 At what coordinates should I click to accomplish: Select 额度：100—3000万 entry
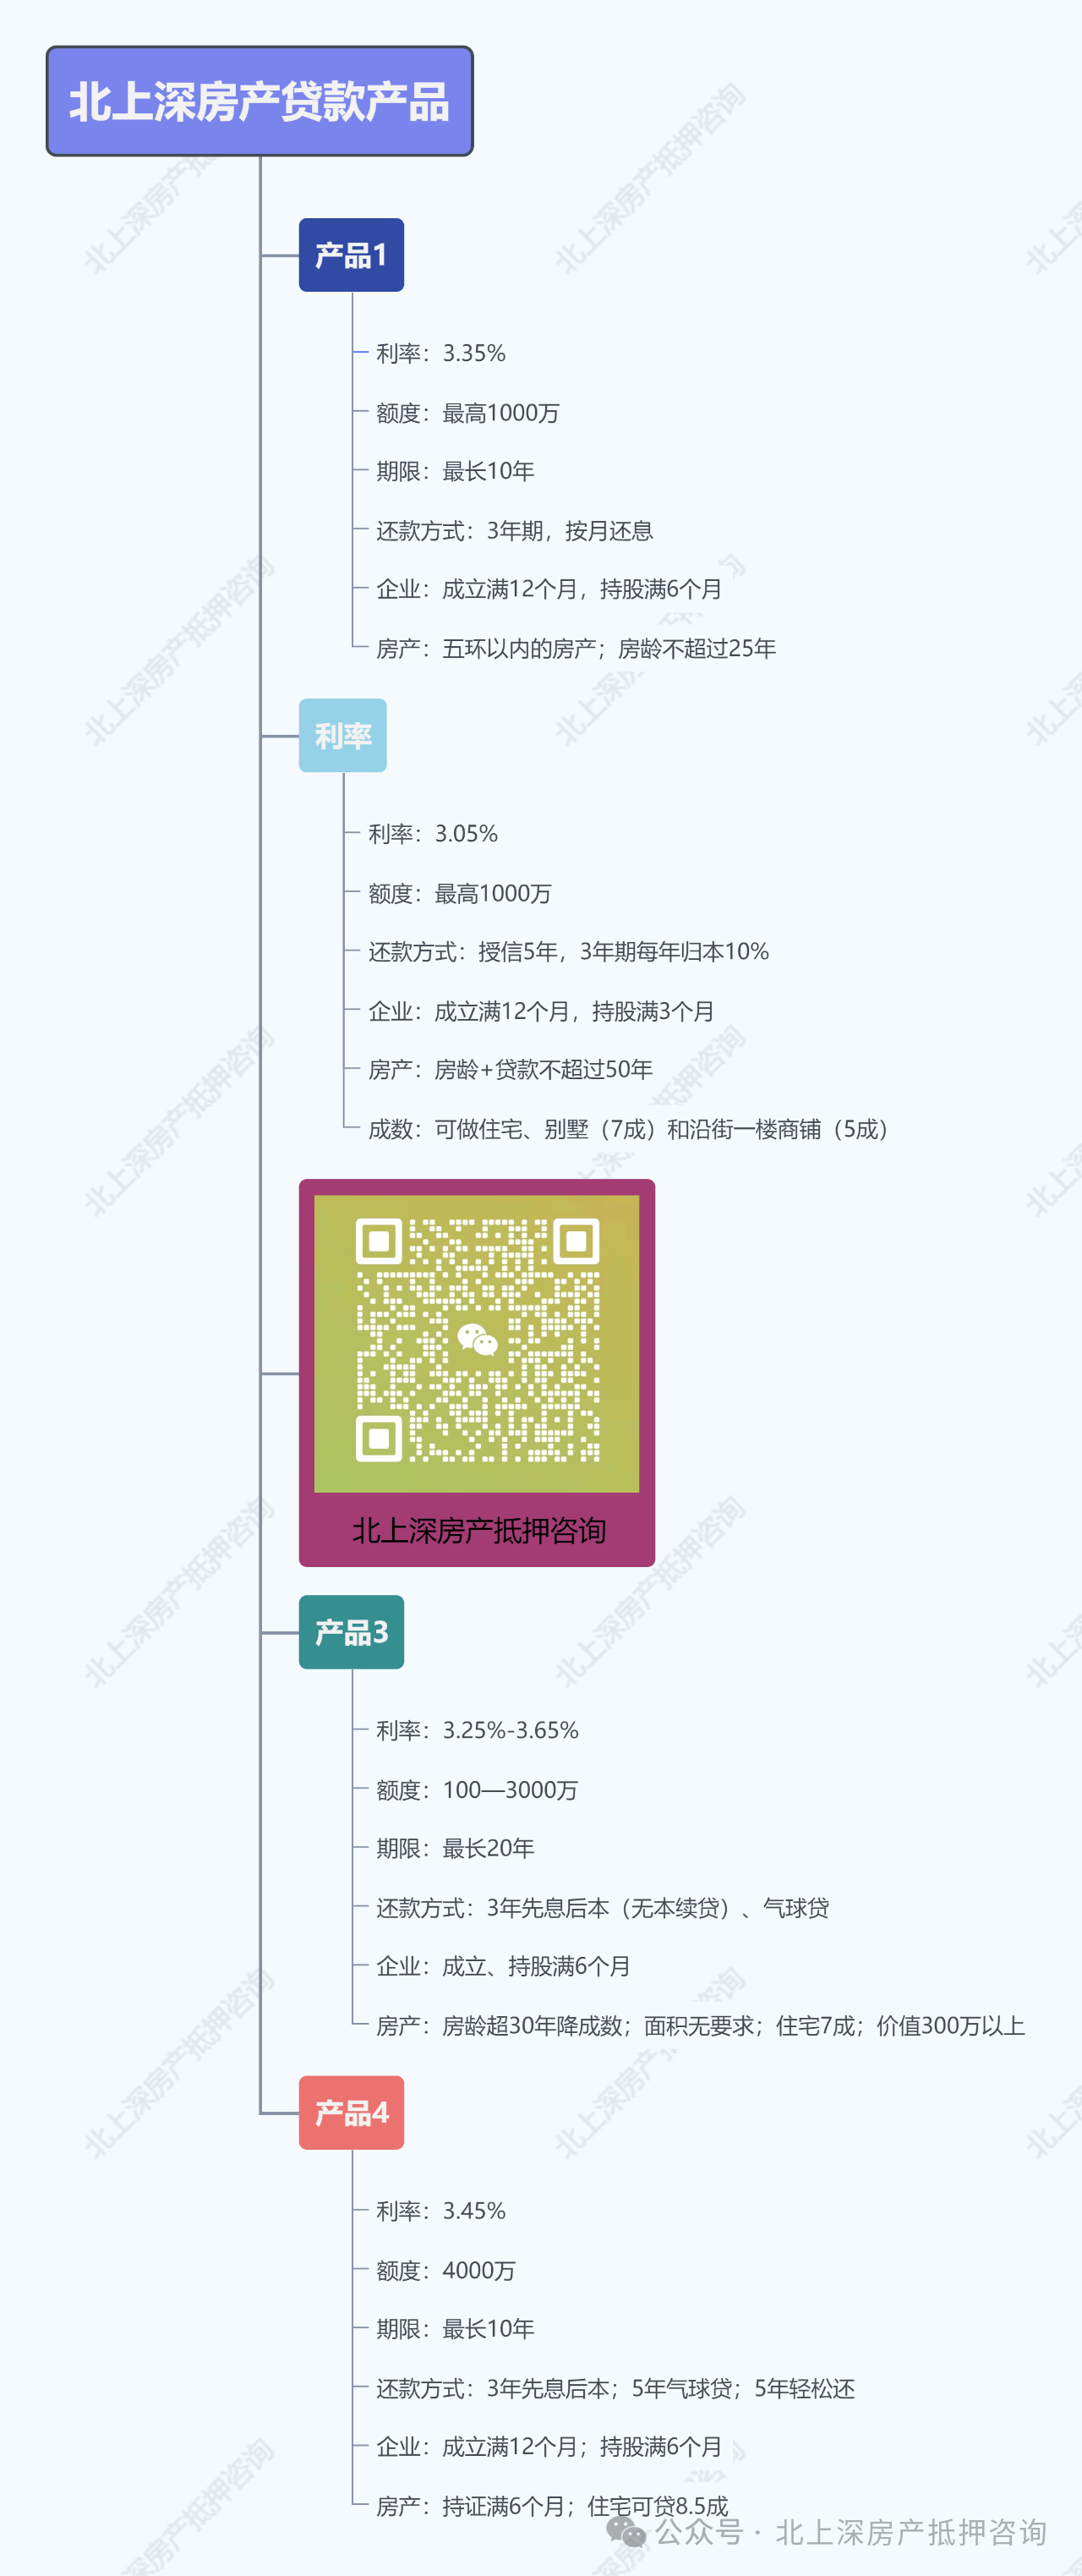[x=477, y=1789]
